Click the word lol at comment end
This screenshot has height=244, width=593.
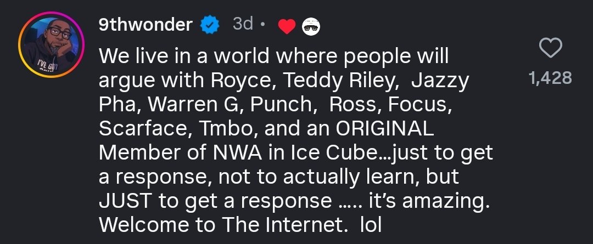(370, 225)
